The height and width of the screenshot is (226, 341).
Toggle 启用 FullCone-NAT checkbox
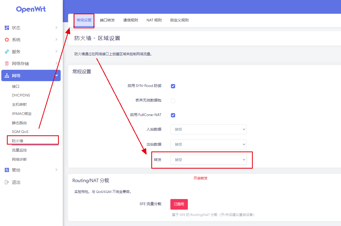point(173,115)
